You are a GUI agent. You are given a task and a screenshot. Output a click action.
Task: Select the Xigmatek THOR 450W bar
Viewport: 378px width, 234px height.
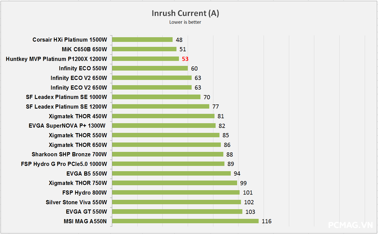coord(163,116)
